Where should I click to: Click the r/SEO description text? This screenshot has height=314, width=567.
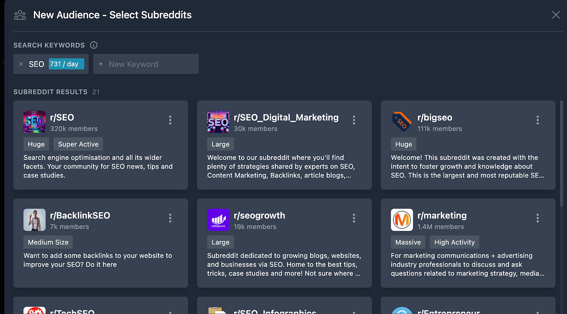(98, 167)
